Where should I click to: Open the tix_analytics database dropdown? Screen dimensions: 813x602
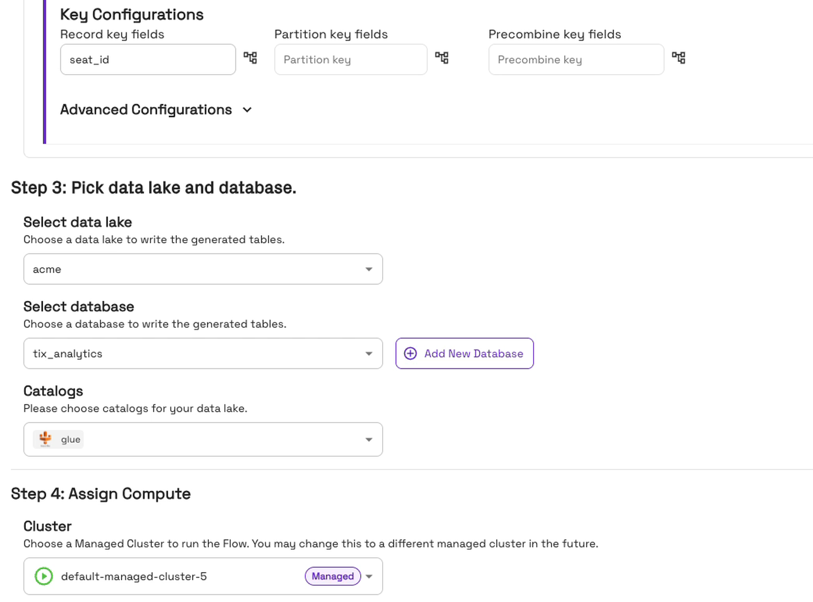(x=203, y=354)
